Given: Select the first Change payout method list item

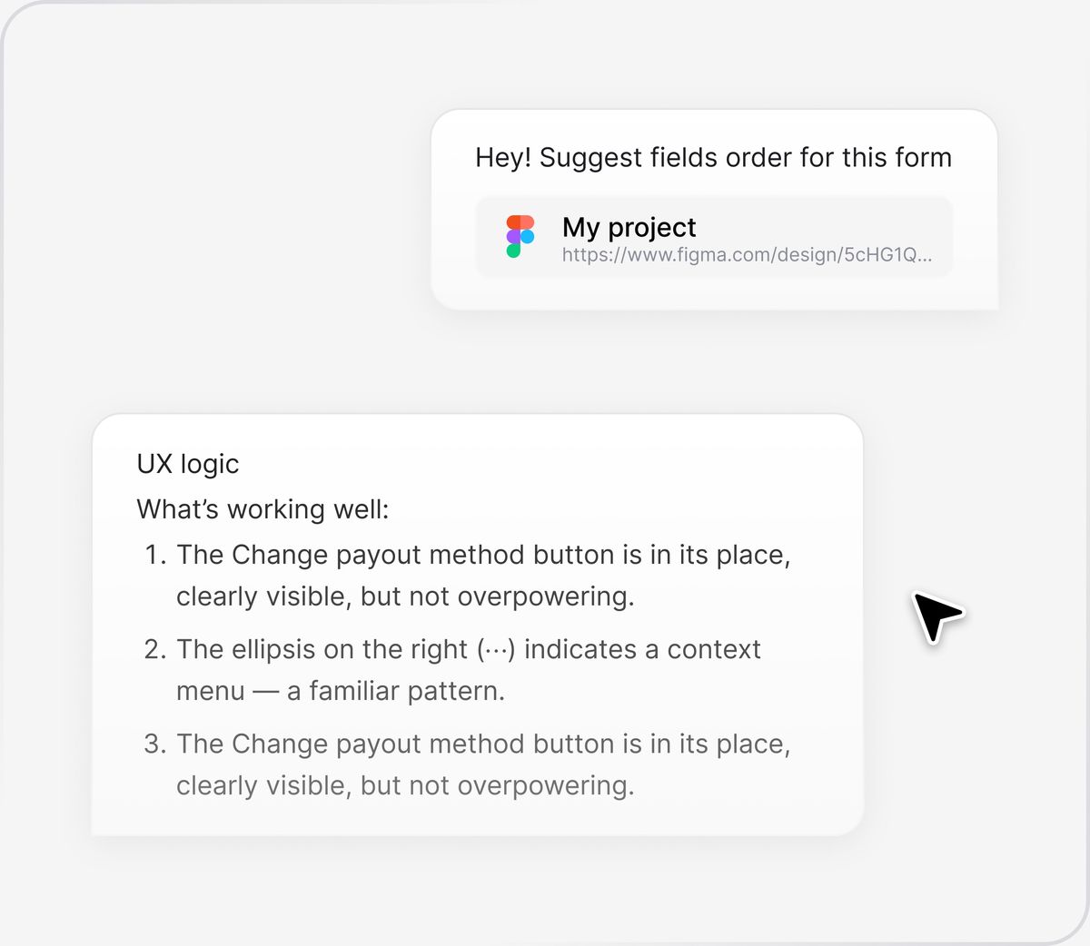Looking at the screenshot, I should click(467, 576).
